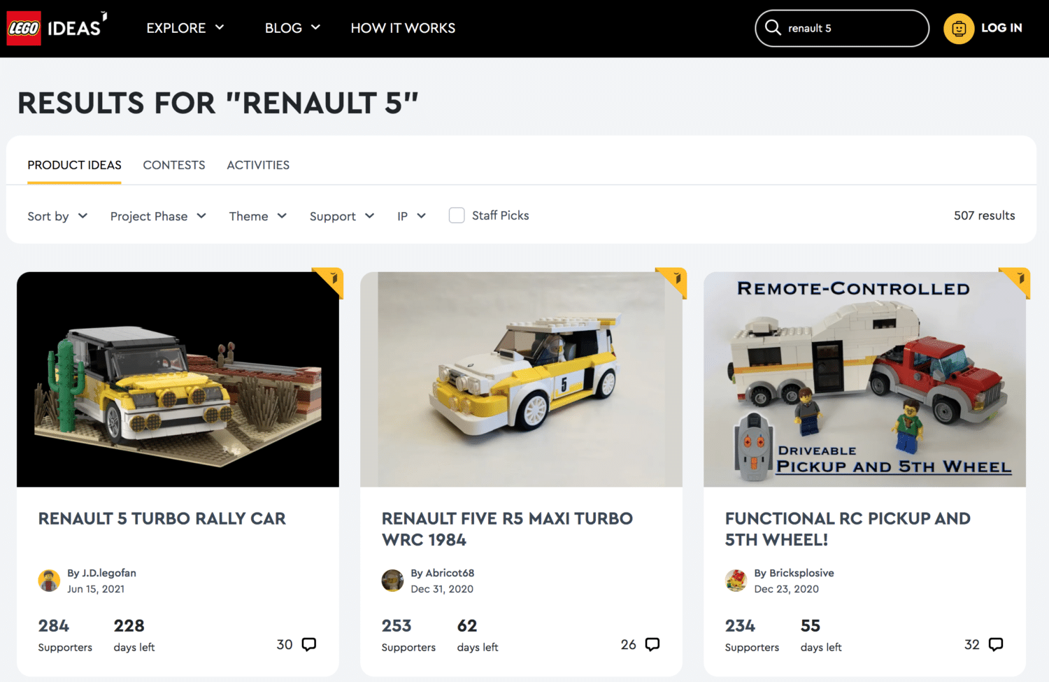1049x682 pixels.
Task: Click the minifigure head icon next to LOG IN
Action: click(958, 28)
